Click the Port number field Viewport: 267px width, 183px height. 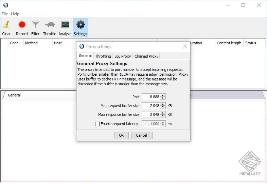(x=151, y=97)
